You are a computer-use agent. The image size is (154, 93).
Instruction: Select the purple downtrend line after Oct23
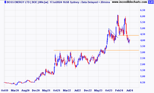point(113,33)
